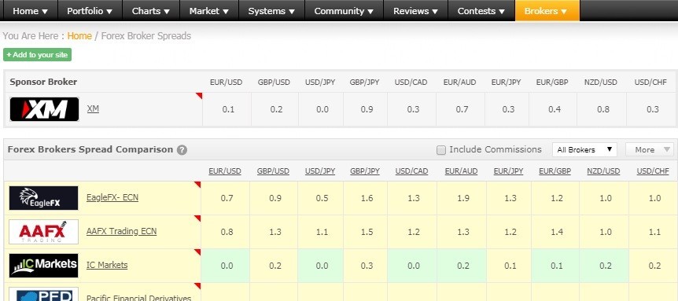Sort by the EUR/USD column header
This screenshot has height=301, width=678.
pyautogui.click(x=225, y=171)
